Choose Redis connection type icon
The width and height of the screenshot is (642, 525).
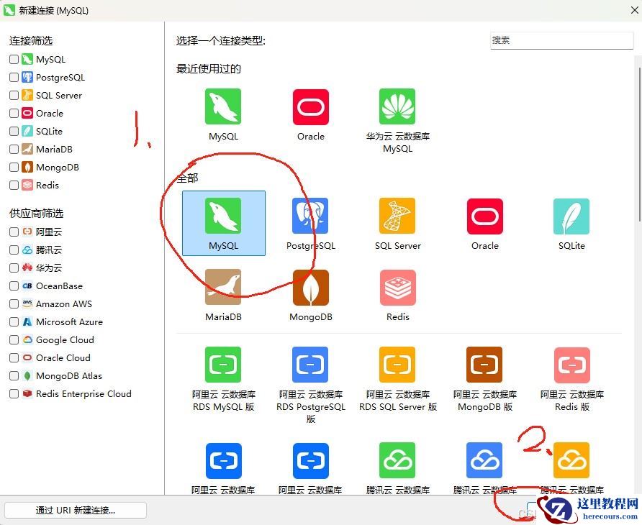pyautogui.click(x=397, y=287)
